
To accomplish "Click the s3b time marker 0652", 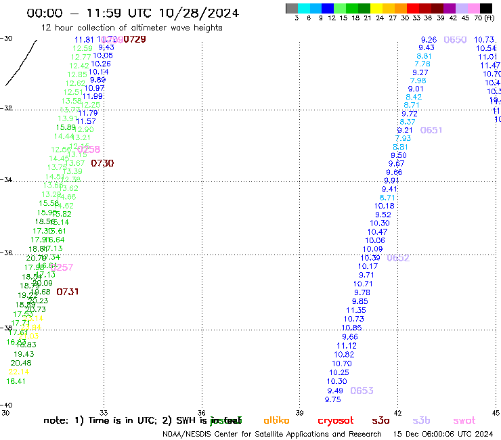I will pos(398,258).
